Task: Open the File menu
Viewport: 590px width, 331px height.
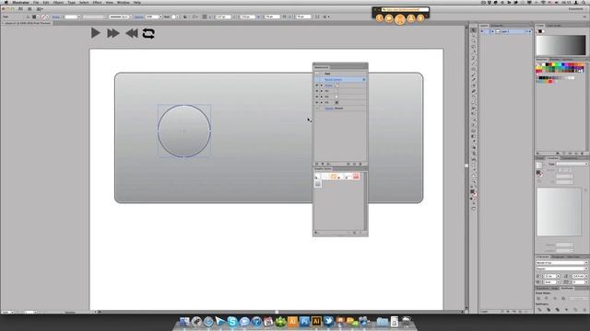Action: point(36,3)
